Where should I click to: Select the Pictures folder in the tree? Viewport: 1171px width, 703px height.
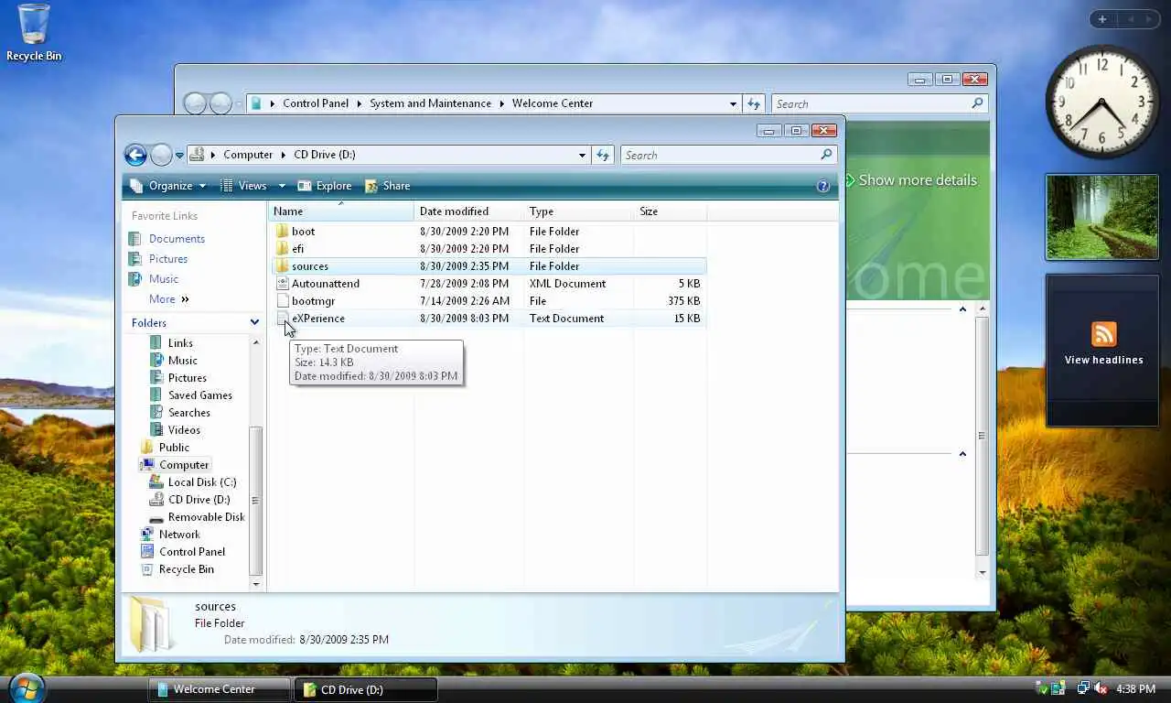point(178,378)
